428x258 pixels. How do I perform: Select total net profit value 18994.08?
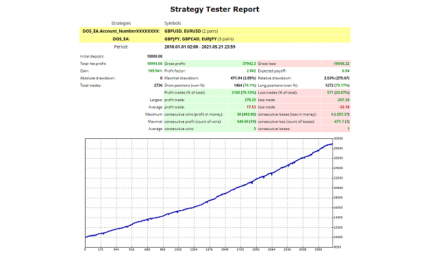click(155, 64)
